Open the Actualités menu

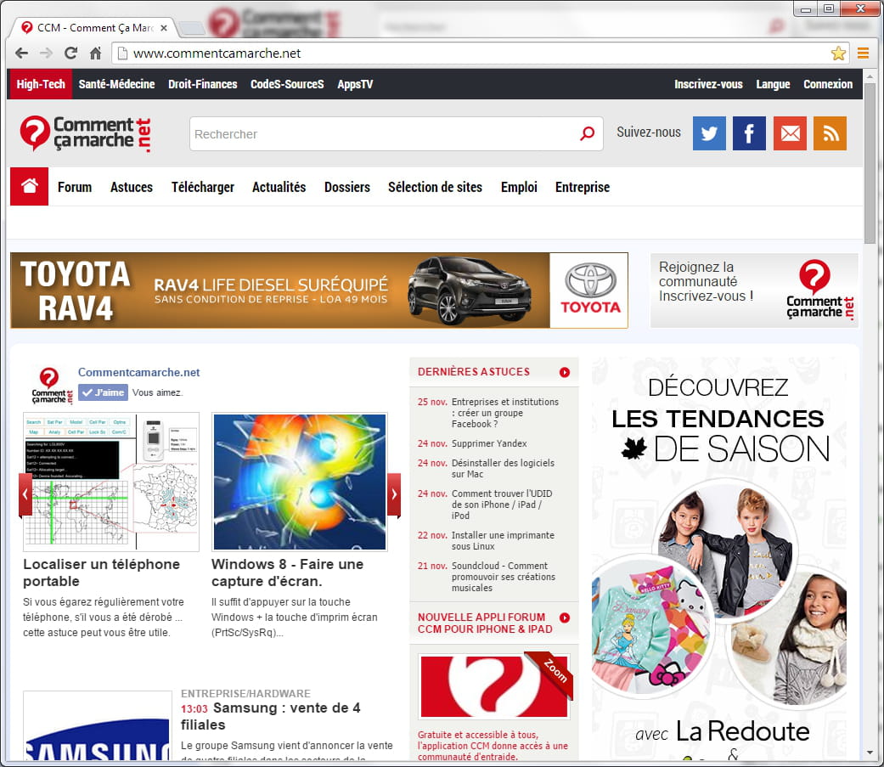279,187
